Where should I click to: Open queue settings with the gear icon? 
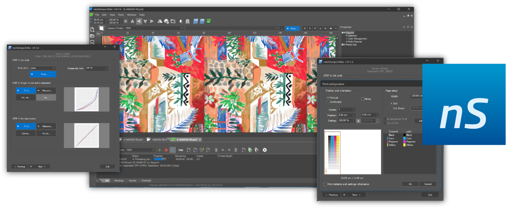265,150
